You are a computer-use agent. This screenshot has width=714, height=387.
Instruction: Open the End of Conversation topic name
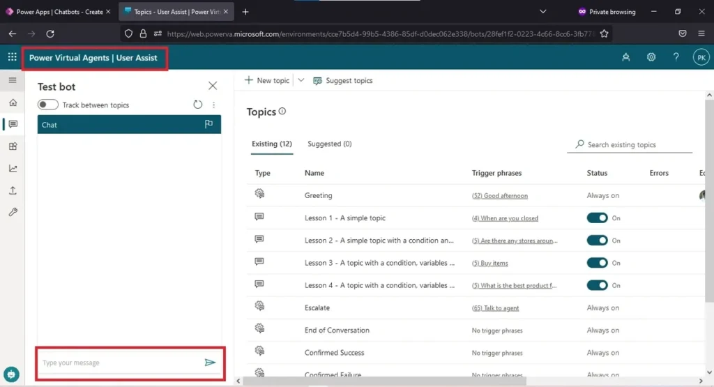coord(337,330)
